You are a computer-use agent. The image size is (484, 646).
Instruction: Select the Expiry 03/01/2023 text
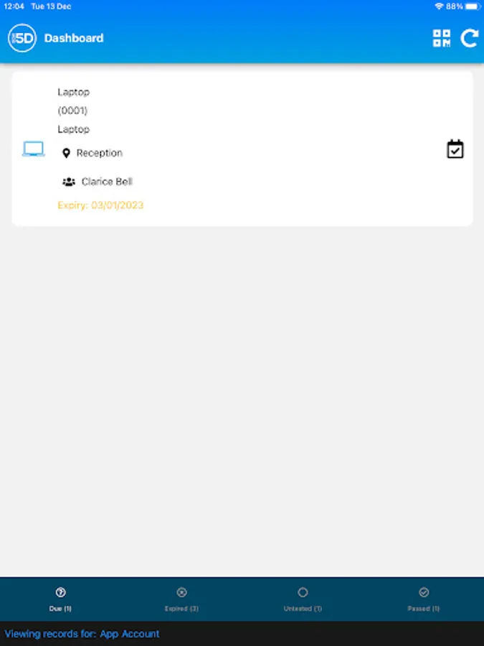[100, 205]
